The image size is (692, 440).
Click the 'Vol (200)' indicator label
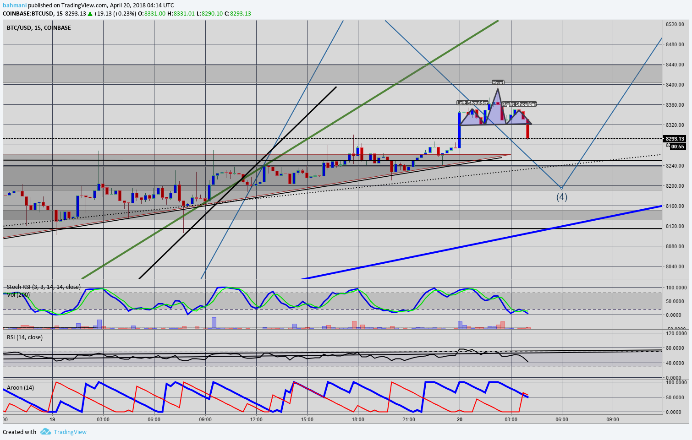pyautogui.click(x=18, y=294)
